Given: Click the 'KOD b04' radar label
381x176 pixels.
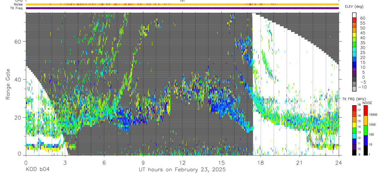Looking at the screenshot, I should (x=38, y=169).
